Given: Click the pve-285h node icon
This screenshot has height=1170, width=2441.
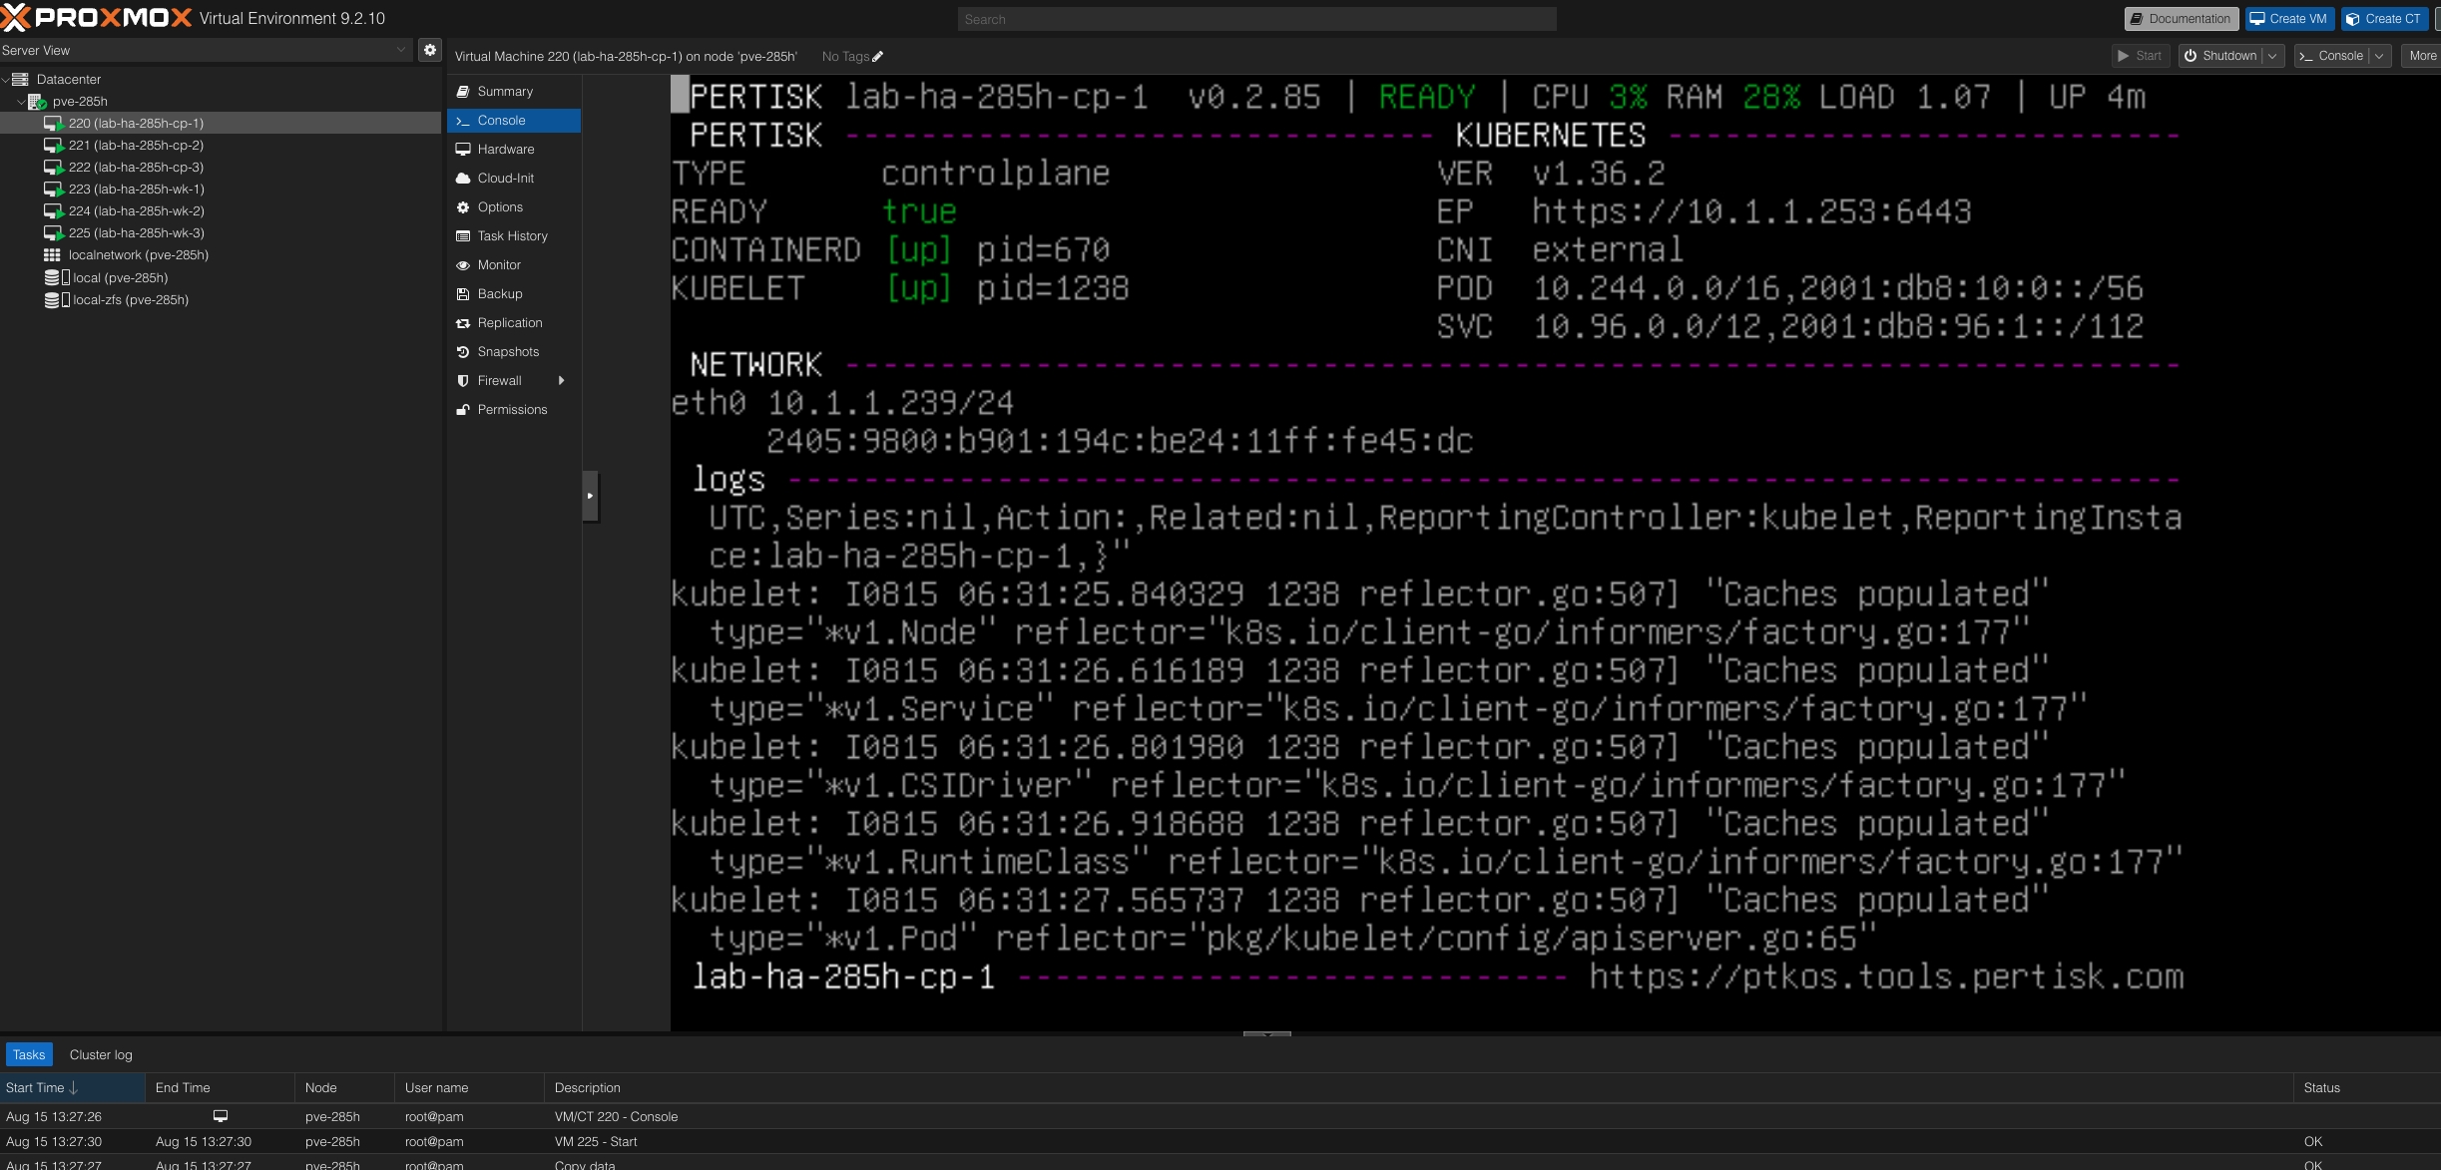Looking at the screenshot, I should [x=37, y=102].
